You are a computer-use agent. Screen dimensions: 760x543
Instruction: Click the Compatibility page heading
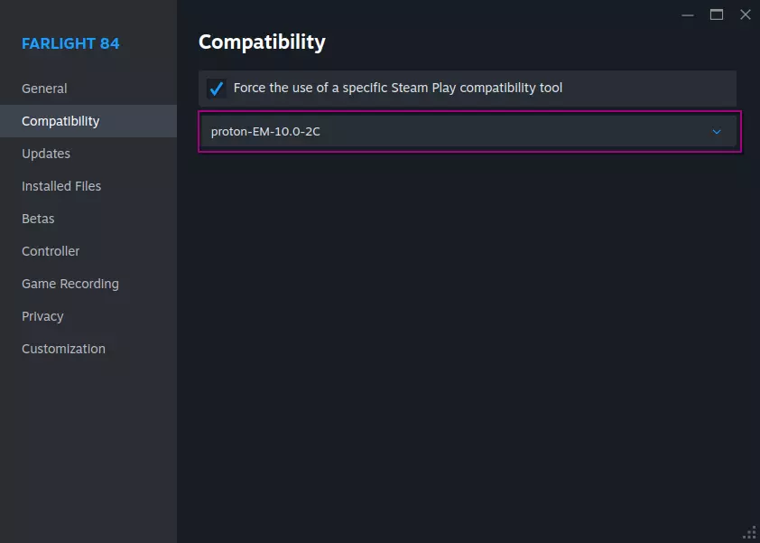pyautogui.click(x=262, y=42)
